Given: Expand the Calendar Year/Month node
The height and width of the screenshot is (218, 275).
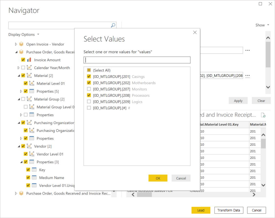Looking at the screenshot, I should (x=19, y=68).
